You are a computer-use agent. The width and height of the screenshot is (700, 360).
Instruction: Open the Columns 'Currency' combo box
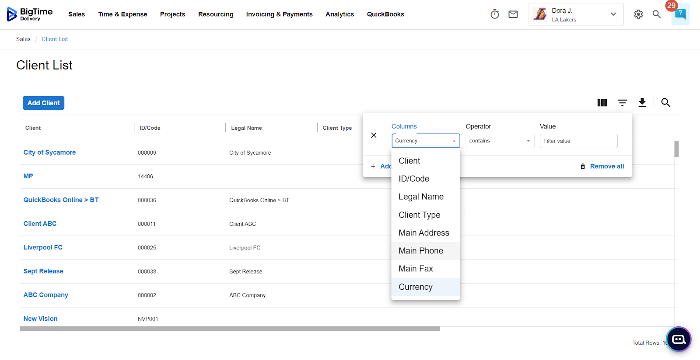pos(425,141)
